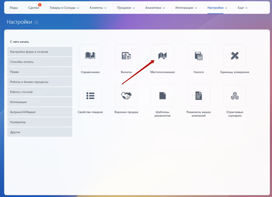The image size is (272, 197).
Task: Switch to the Лиды tab
Action: [x=14, y=8]
